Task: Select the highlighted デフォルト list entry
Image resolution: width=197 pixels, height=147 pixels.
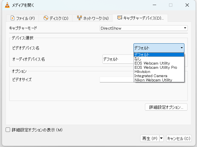Action: (x=142, y=55)
